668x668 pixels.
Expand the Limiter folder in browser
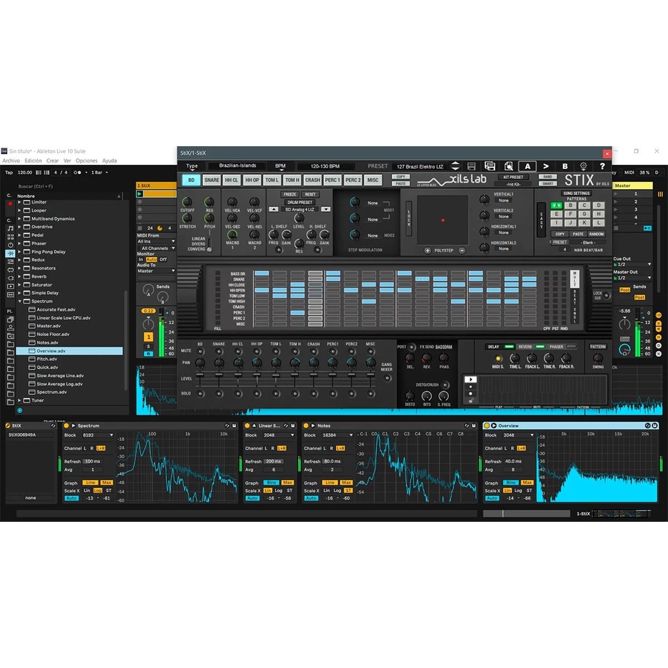click(x=19, y=202)
